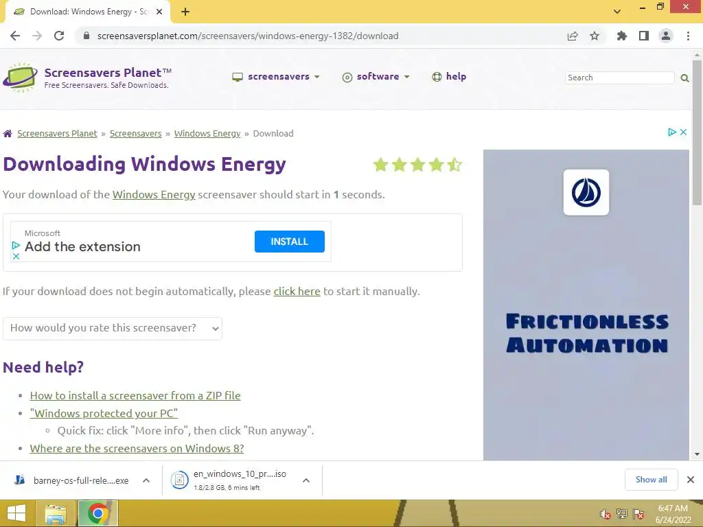Open the software menu
703x527 pixels.
pos(376,77)
